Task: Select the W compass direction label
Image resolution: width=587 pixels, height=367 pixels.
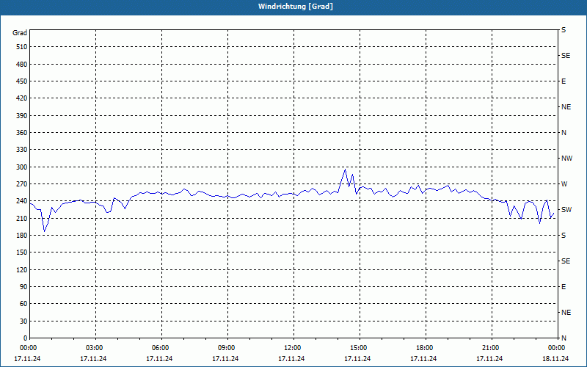Action: coord(564,184)
